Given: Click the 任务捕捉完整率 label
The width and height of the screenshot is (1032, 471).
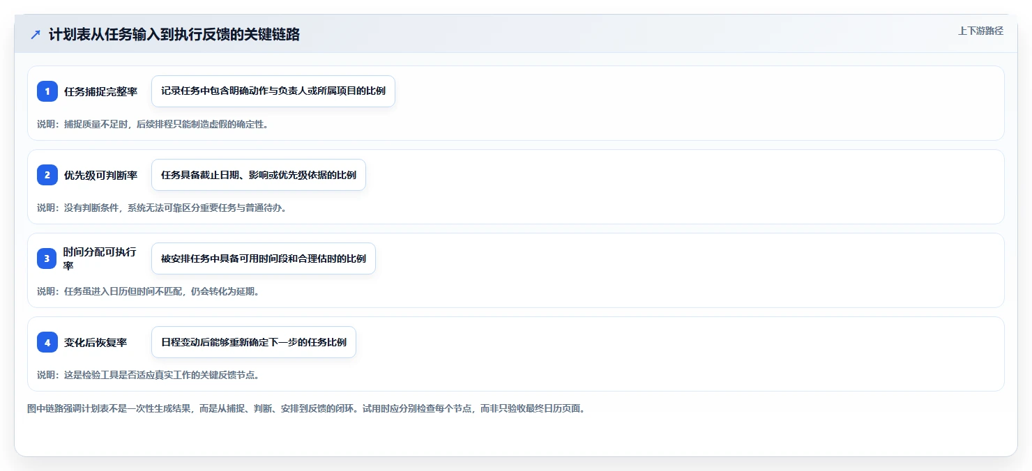Looking at the screenshot, I should [100, 91].
